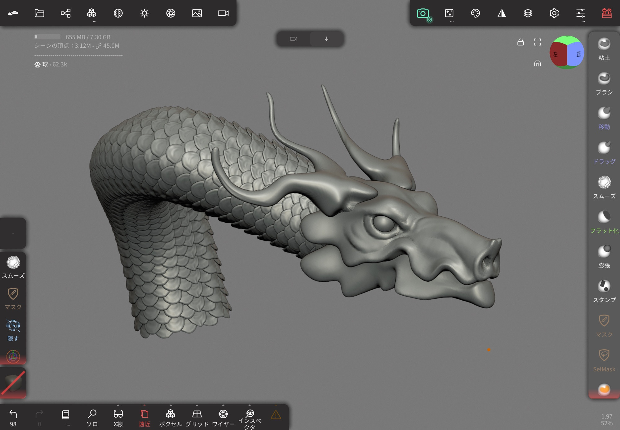
Task: Toggle ワイヤー wireframe display
Action: (223, 418)
